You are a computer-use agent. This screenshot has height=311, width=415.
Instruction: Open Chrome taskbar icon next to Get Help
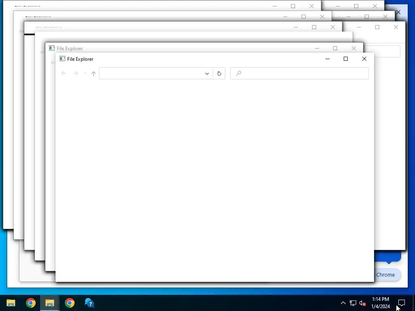70,303
